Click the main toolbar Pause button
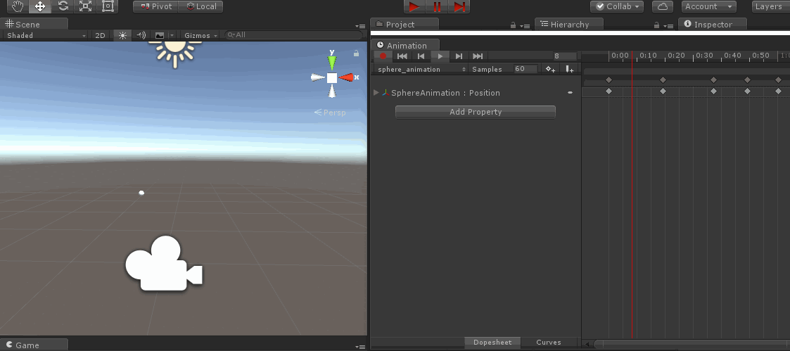790x351 pixels. [x=437, y=6]
